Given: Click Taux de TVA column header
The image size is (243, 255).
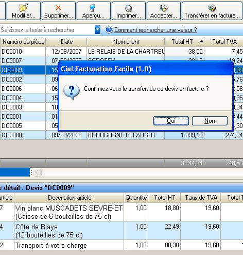Looking at the screenshot, I should (x=201, y=198).
